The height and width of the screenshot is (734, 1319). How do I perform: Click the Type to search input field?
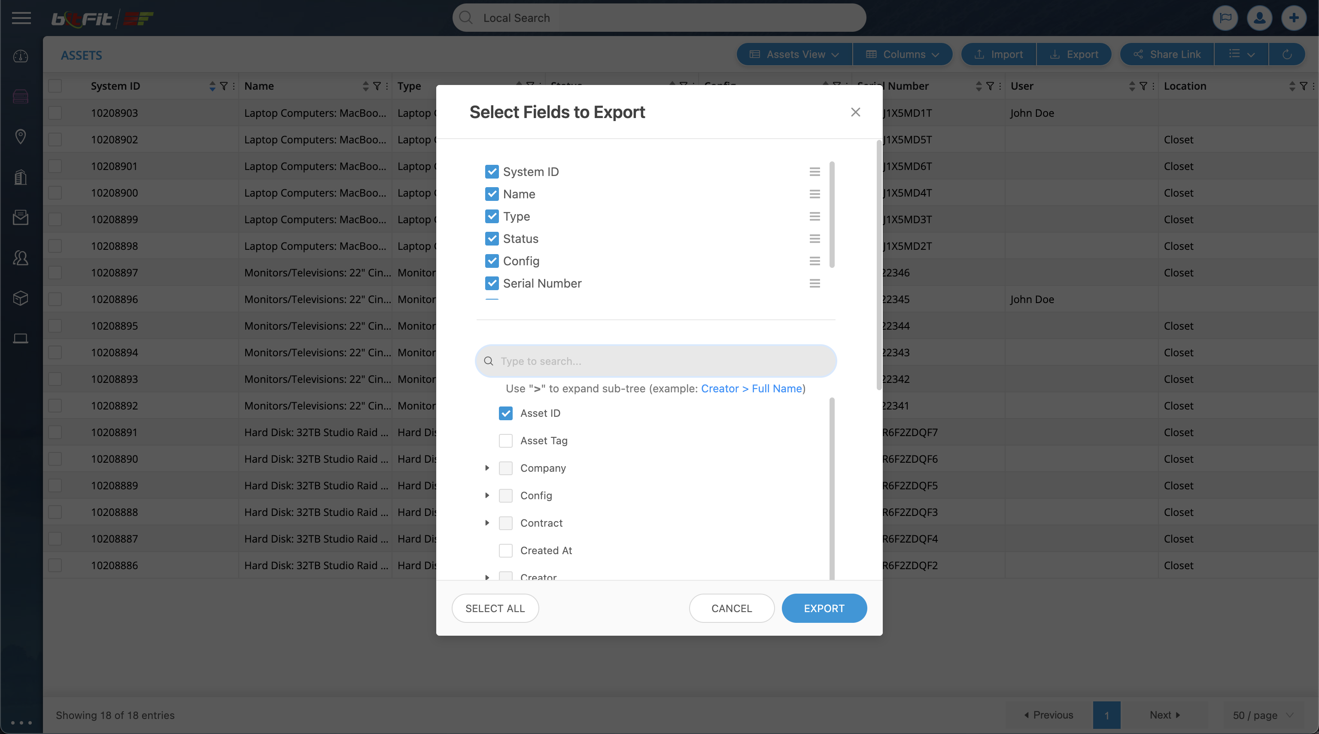click(655, 361)
